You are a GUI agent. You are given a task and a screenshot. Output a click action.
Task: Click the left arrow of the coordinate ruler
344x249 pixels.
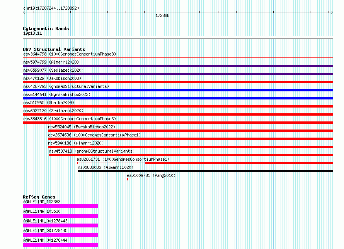[24, 12]
